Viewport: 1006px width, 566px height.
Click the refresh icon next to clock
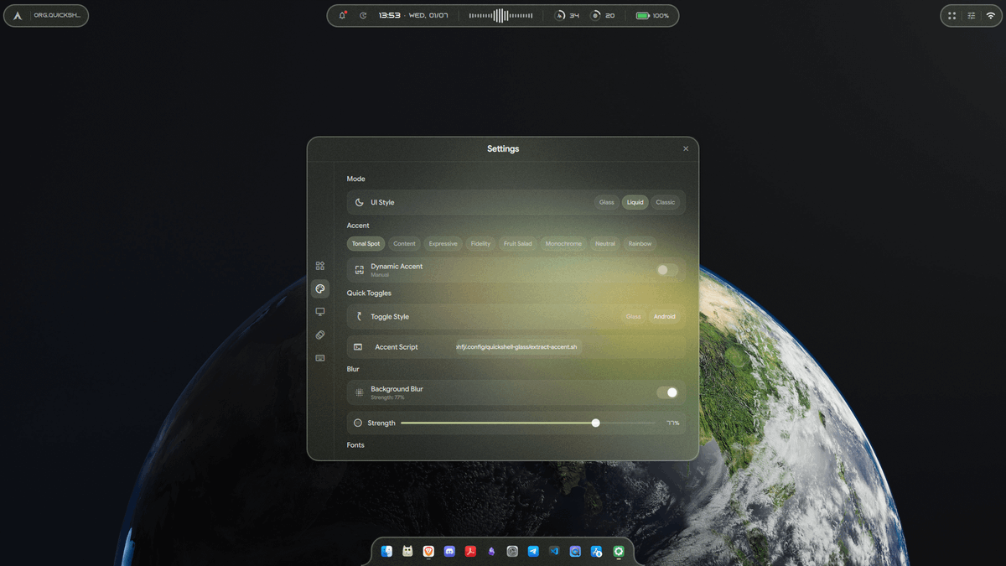[x=363, y=15]
